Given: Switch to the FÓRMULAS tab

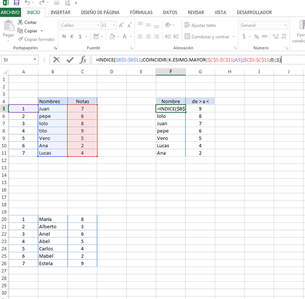Looking at the screenshot, I should pyautogui.click(x=141, y=12).
